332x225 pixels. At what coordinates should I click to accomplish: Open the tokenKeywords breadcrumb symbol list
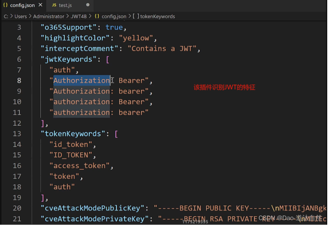[157, 16]
